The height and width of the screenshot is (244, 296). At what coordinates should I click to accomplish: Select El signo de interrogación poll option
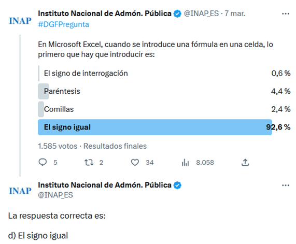point(164,74)
